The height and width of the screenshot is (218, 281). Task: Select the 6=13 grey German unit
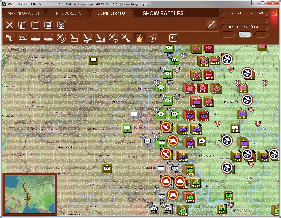point(168,209)
